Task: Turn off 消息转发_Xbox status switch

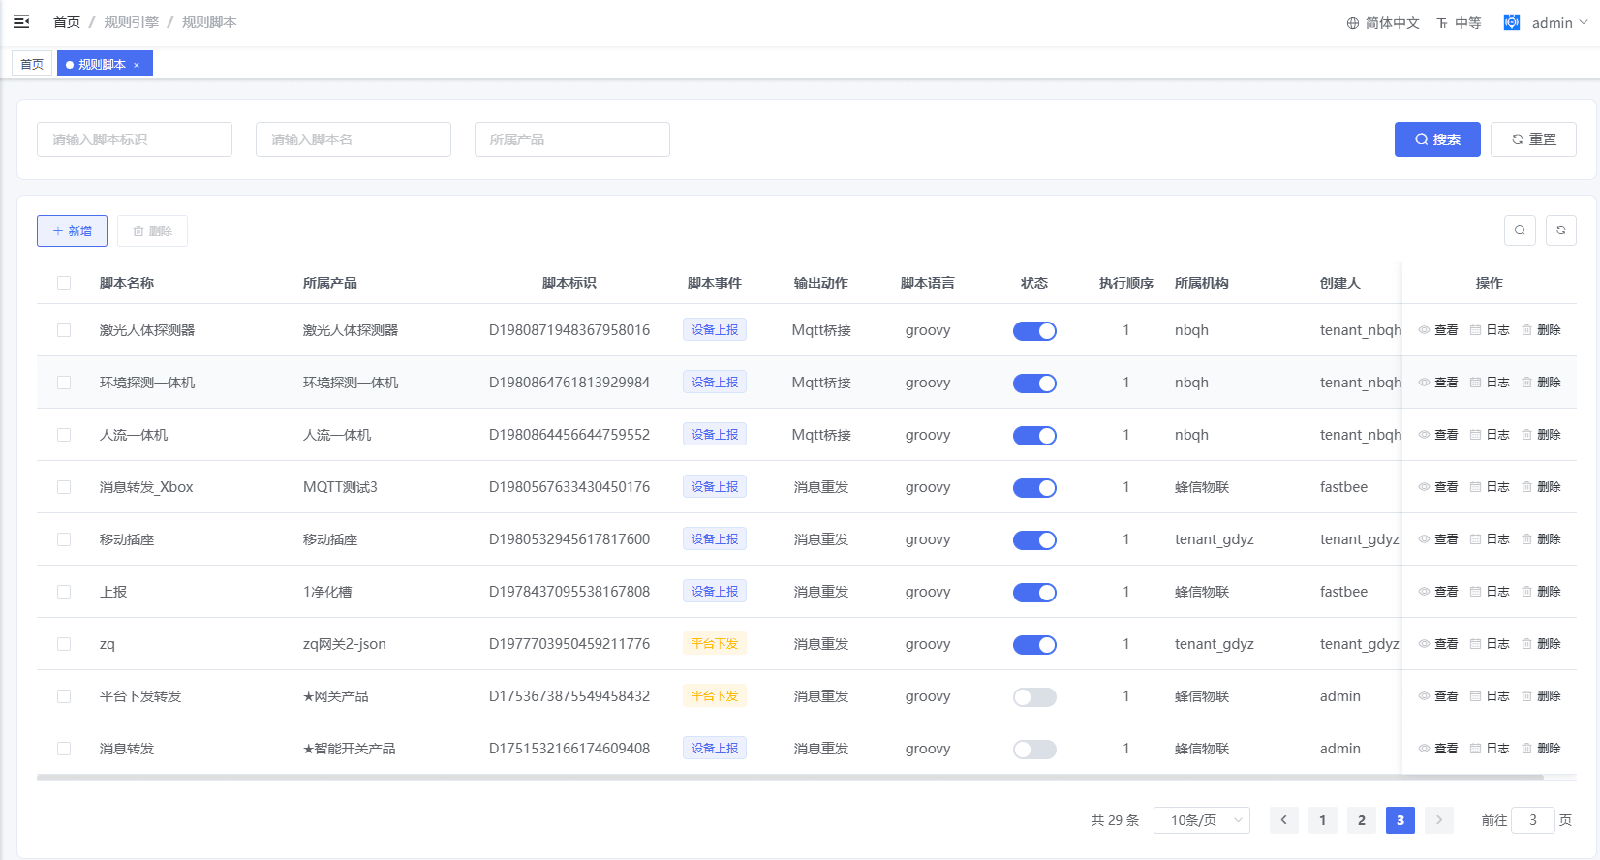Action: coord(1034,488)
